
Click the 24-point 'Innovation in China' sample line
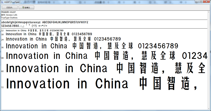click(63, 39)
